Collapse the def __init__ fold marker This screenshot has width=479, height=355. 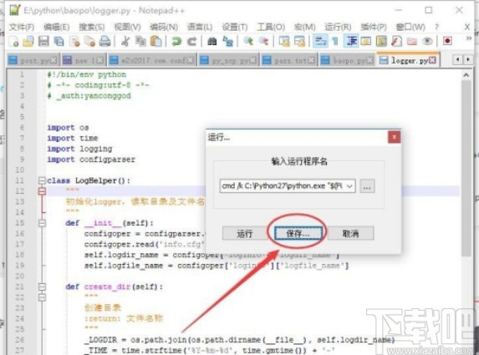42,223
